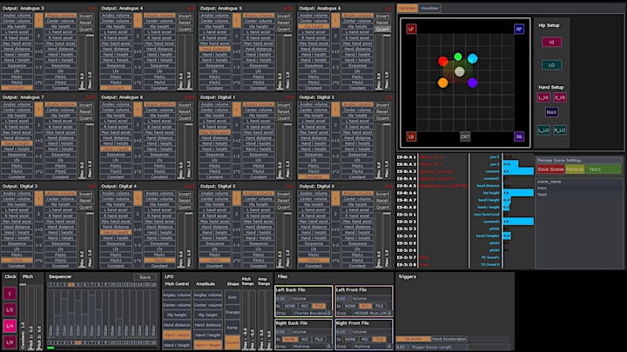
Task: Click the RF corner marker in calibration grid
Action: tap(519, 30)
